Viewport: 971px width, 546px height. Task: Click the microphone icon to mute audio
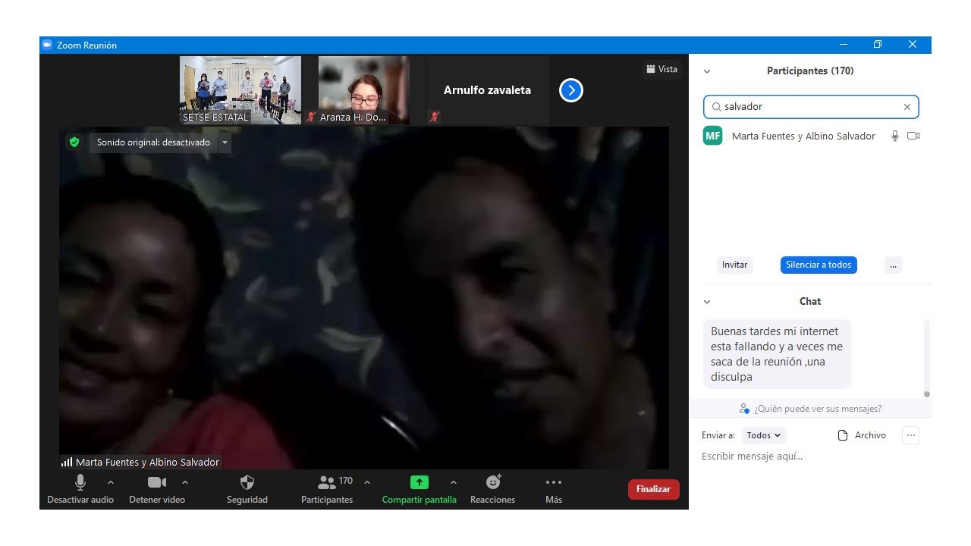(x=80, y=482)
